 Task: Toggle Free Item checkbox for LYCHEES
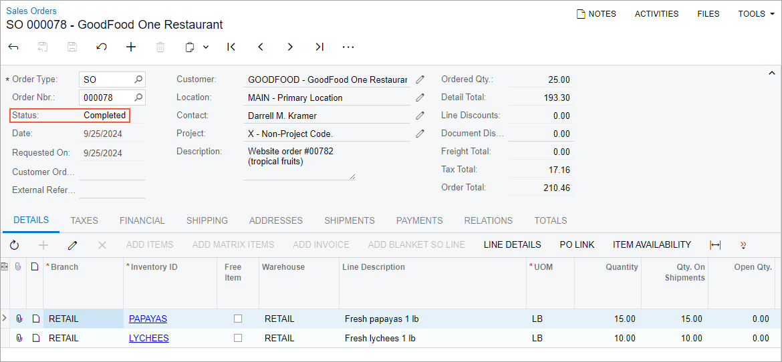237,338
